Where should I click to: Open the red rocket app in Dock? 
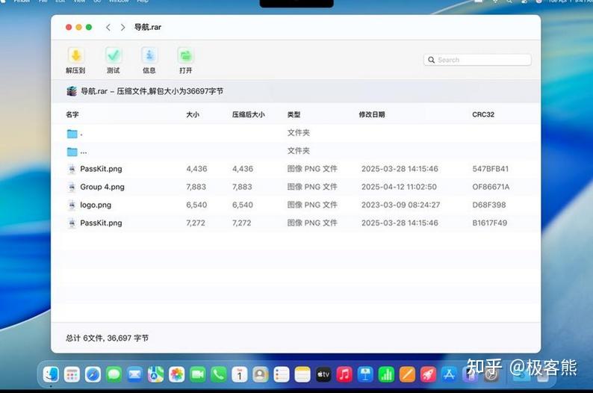pos(428,374)
